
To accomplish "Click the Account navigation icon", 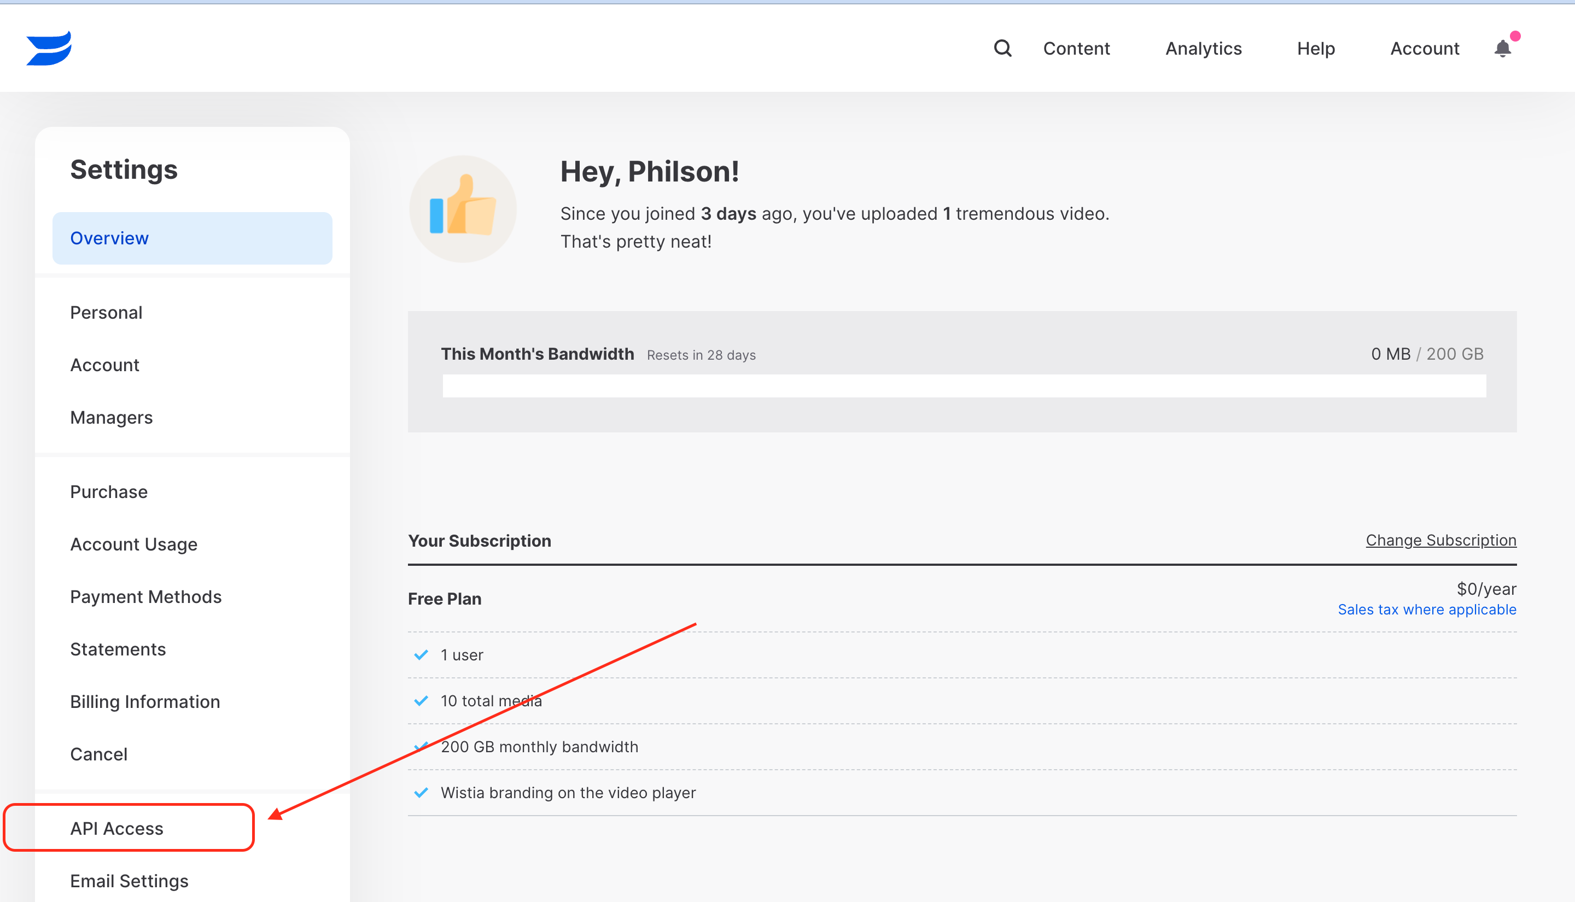I will 1424,49.
